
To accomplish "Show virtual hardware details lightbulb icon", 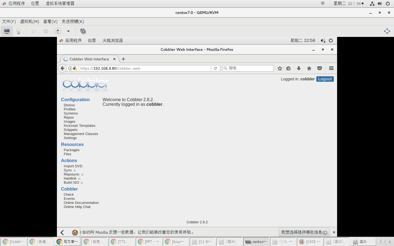I will point(18,31).
